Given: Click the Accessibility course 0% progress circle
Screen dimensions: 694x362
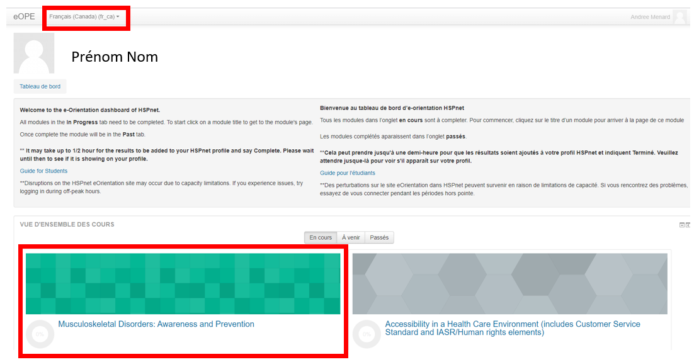Looking at the screenshot, I should click(367, 334).
